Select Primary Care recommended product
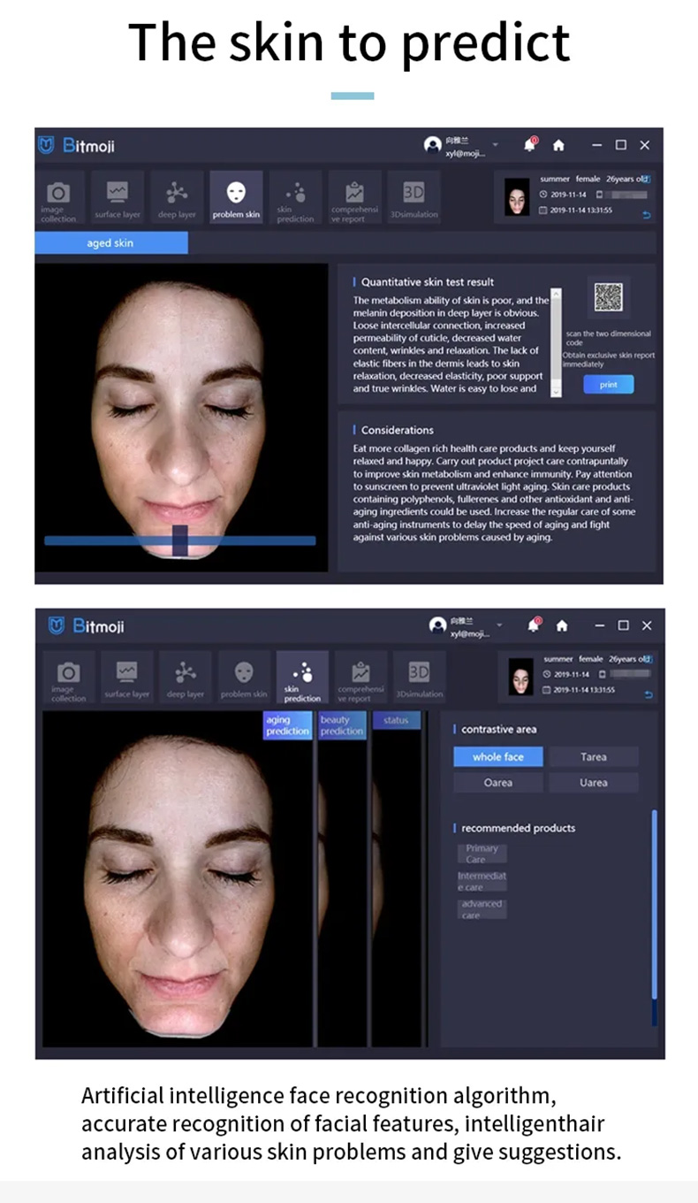698x1203 pixels. [x=482, y=854]
